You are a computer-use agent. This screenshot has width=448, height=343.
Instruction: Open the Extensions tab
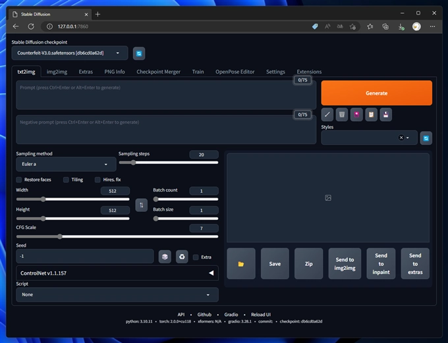[x=309, y=72]
